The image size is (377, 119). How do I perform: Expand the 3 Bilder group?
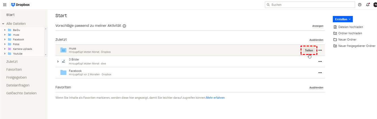click(58, 61)
